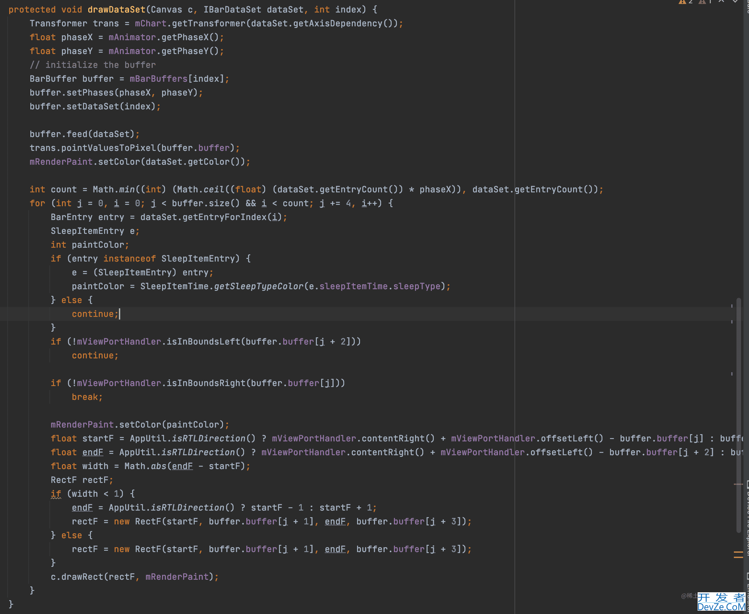Click on isInBoundsRight
Image resolution: width=749 pixels, height=614 pixels.
click(x=206, y=383)
